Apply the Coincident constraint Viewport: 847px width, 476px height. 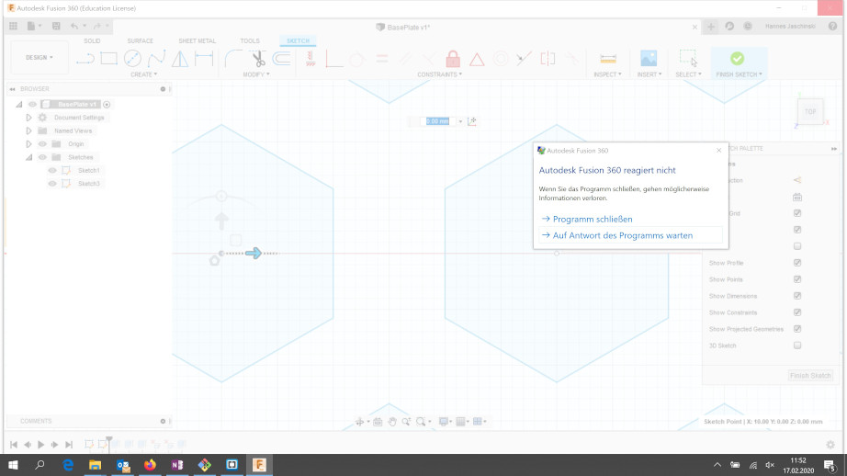click(333, 59)
